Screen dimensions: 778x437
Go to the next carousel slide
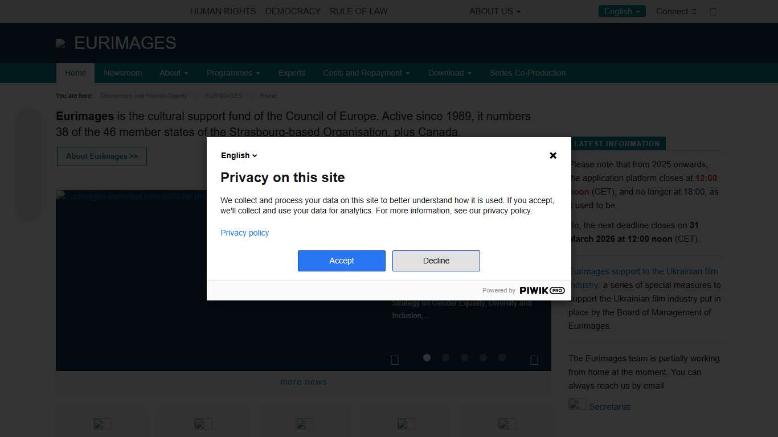pyautogui.click(x=534, y=360)
